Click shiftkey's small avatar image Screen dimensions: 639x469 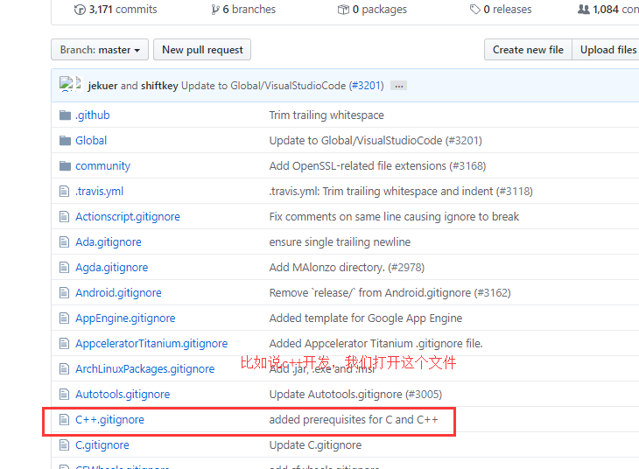tap(79, 83)
